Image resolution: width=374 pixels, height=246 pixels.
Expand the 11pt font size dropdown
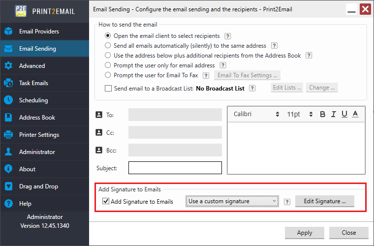(300, 114)
